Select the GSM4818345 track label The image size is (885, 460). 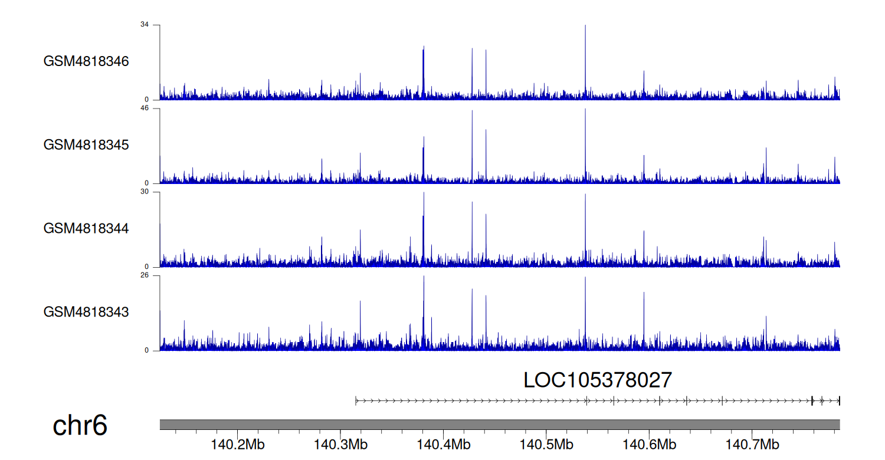(86, 144)
